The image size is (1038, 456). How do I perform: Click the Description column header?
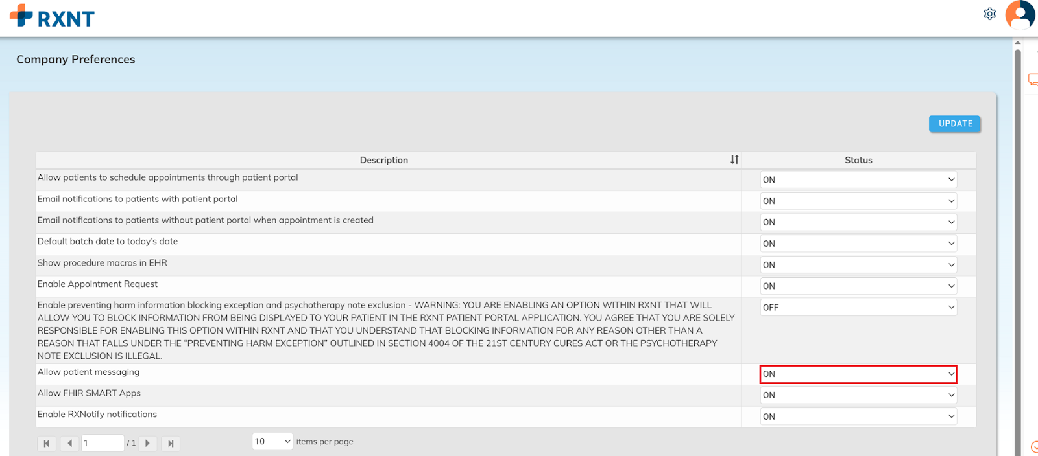click(383, 160)
